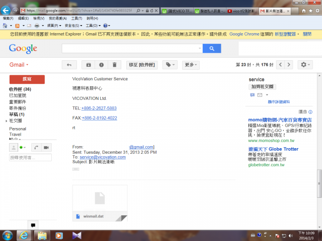Archive the message with the archive icon
322x241 pixels.
pos(89,65)
